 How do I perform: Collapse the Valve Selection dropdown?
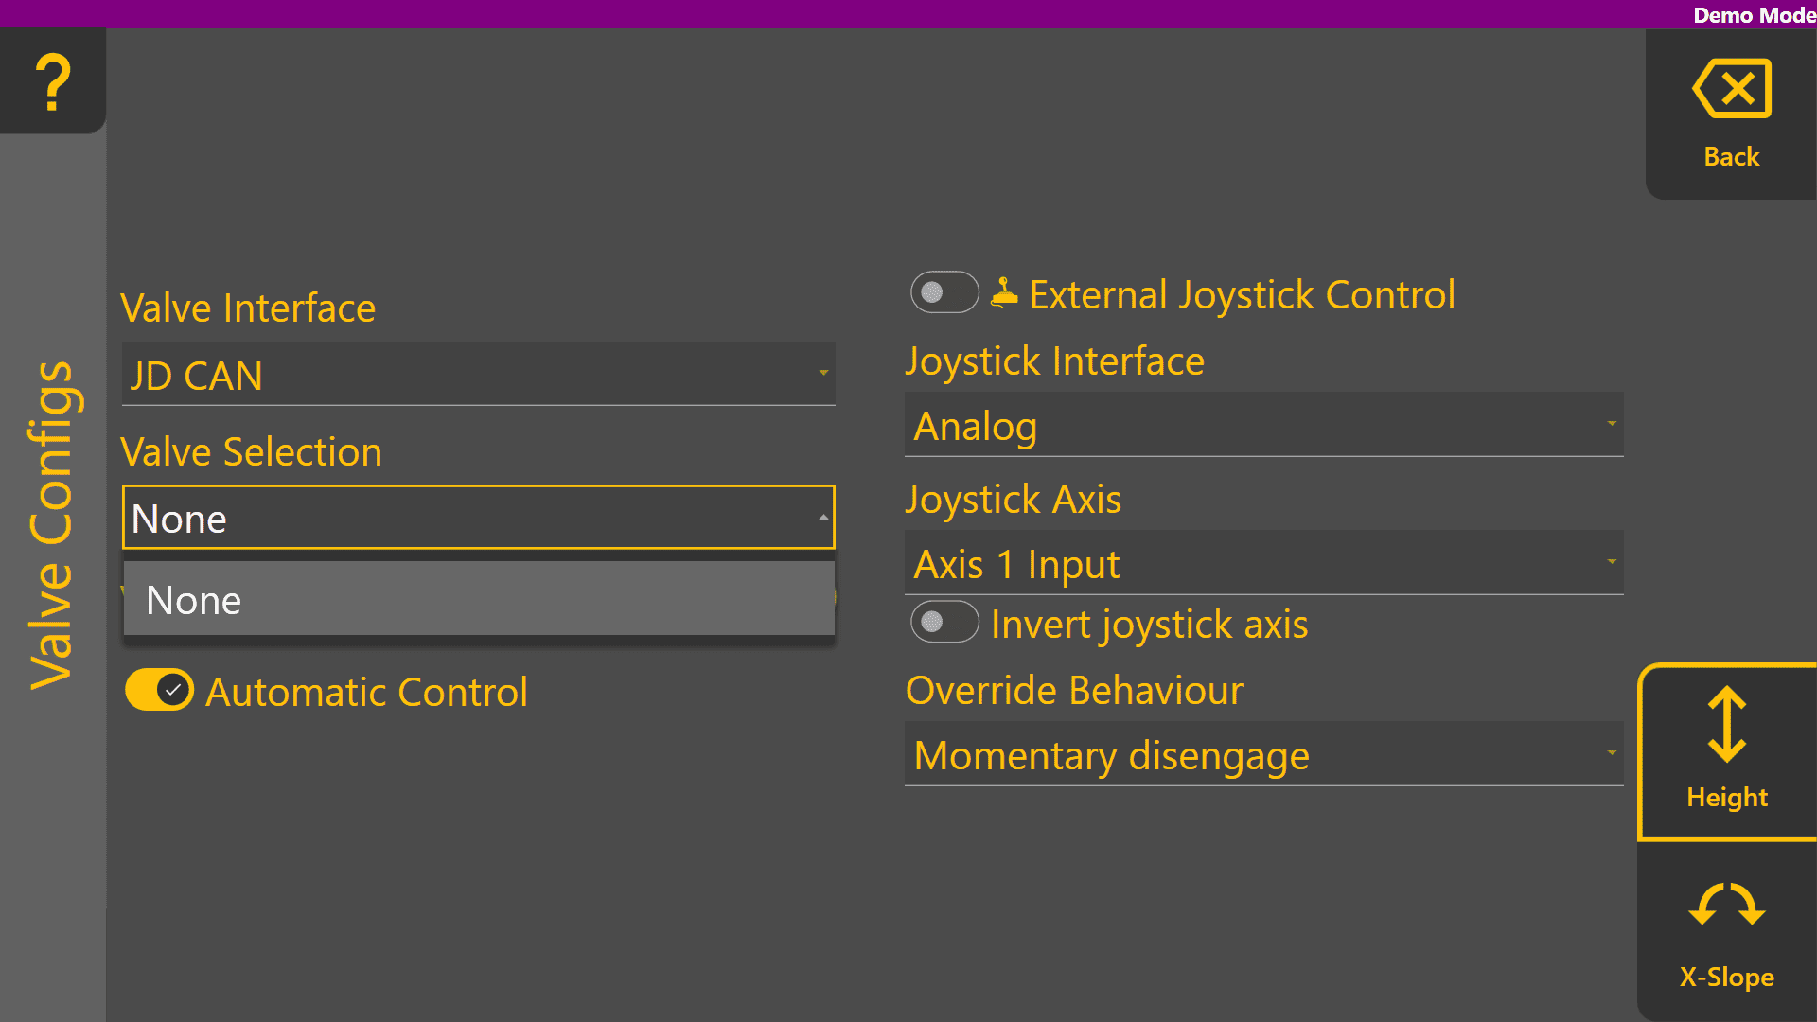click(478, 518)
